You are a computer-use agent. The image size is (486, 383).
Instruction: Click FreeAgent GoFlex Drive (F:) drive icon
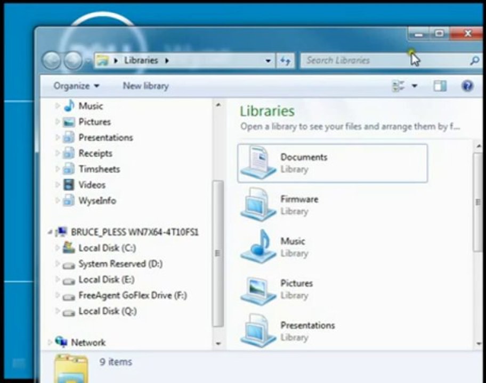coord(69,297)
